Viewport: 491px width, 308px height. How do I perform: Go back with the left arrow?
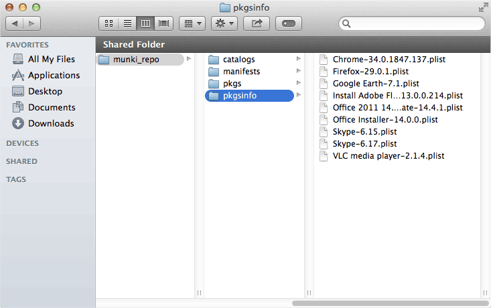point(15,23)
